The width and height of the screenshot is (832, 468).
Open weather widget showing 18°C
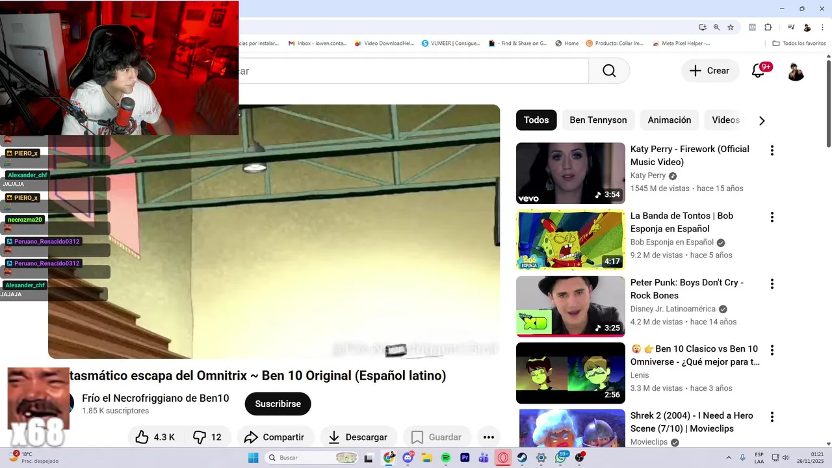click(32, 458)
